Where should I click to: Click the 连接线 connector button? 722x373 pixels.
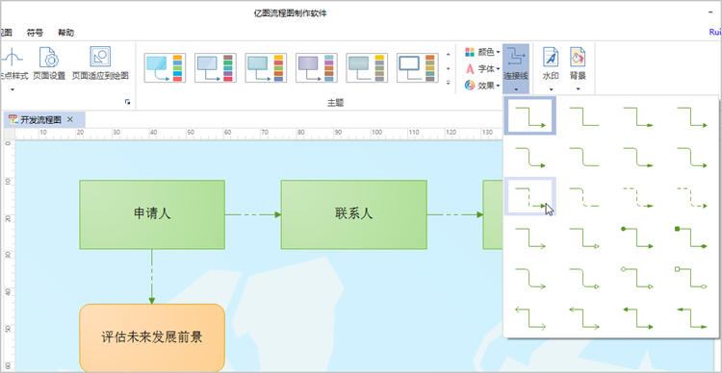coord(516,69)
